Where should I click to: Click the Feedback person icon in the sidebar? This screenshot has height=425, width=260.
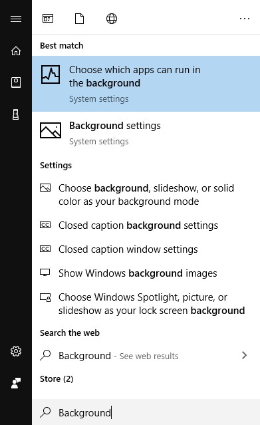(16, 383)
